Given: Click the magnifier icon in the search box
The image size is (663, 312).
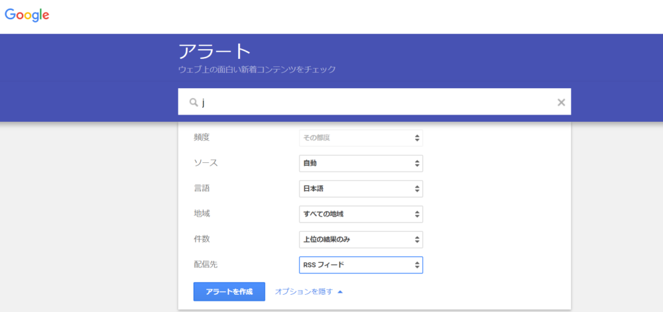Looking at the screenshot, I should (194, 102).
